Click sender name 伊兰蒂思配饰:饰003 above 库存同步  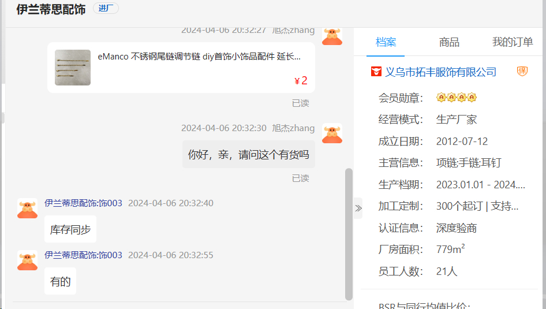[83, 203]
